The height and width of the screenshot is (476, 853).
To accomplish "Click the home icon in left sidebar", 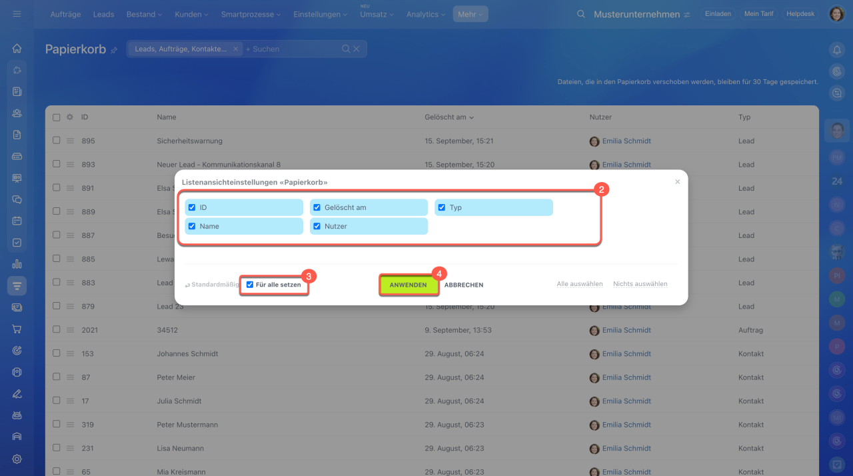I will pos(17,49).
